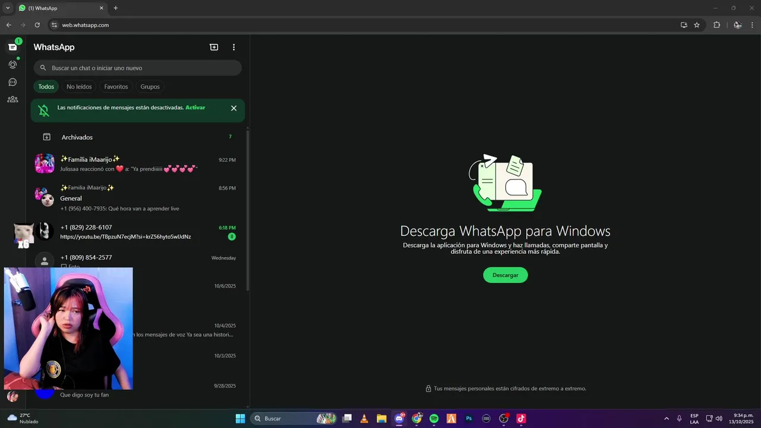This screenshot has height=428, width=761.
Task: Open Task View on the taskbar
Action: (x=347, y=418)
